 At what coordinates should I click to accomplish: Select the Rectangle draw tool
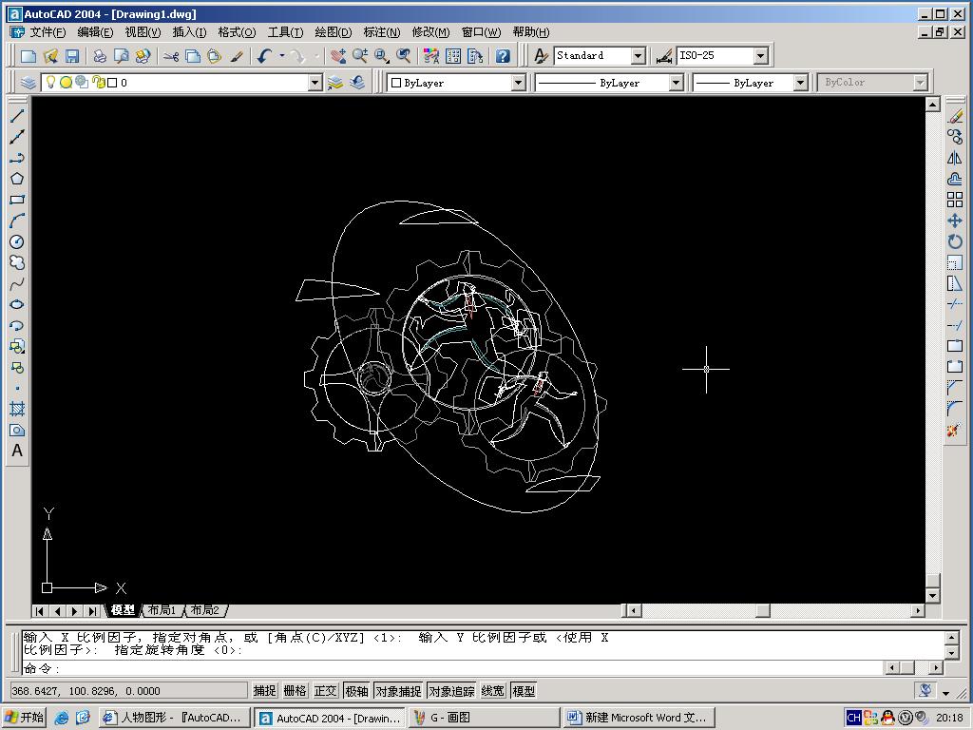[x=17, y=200]
